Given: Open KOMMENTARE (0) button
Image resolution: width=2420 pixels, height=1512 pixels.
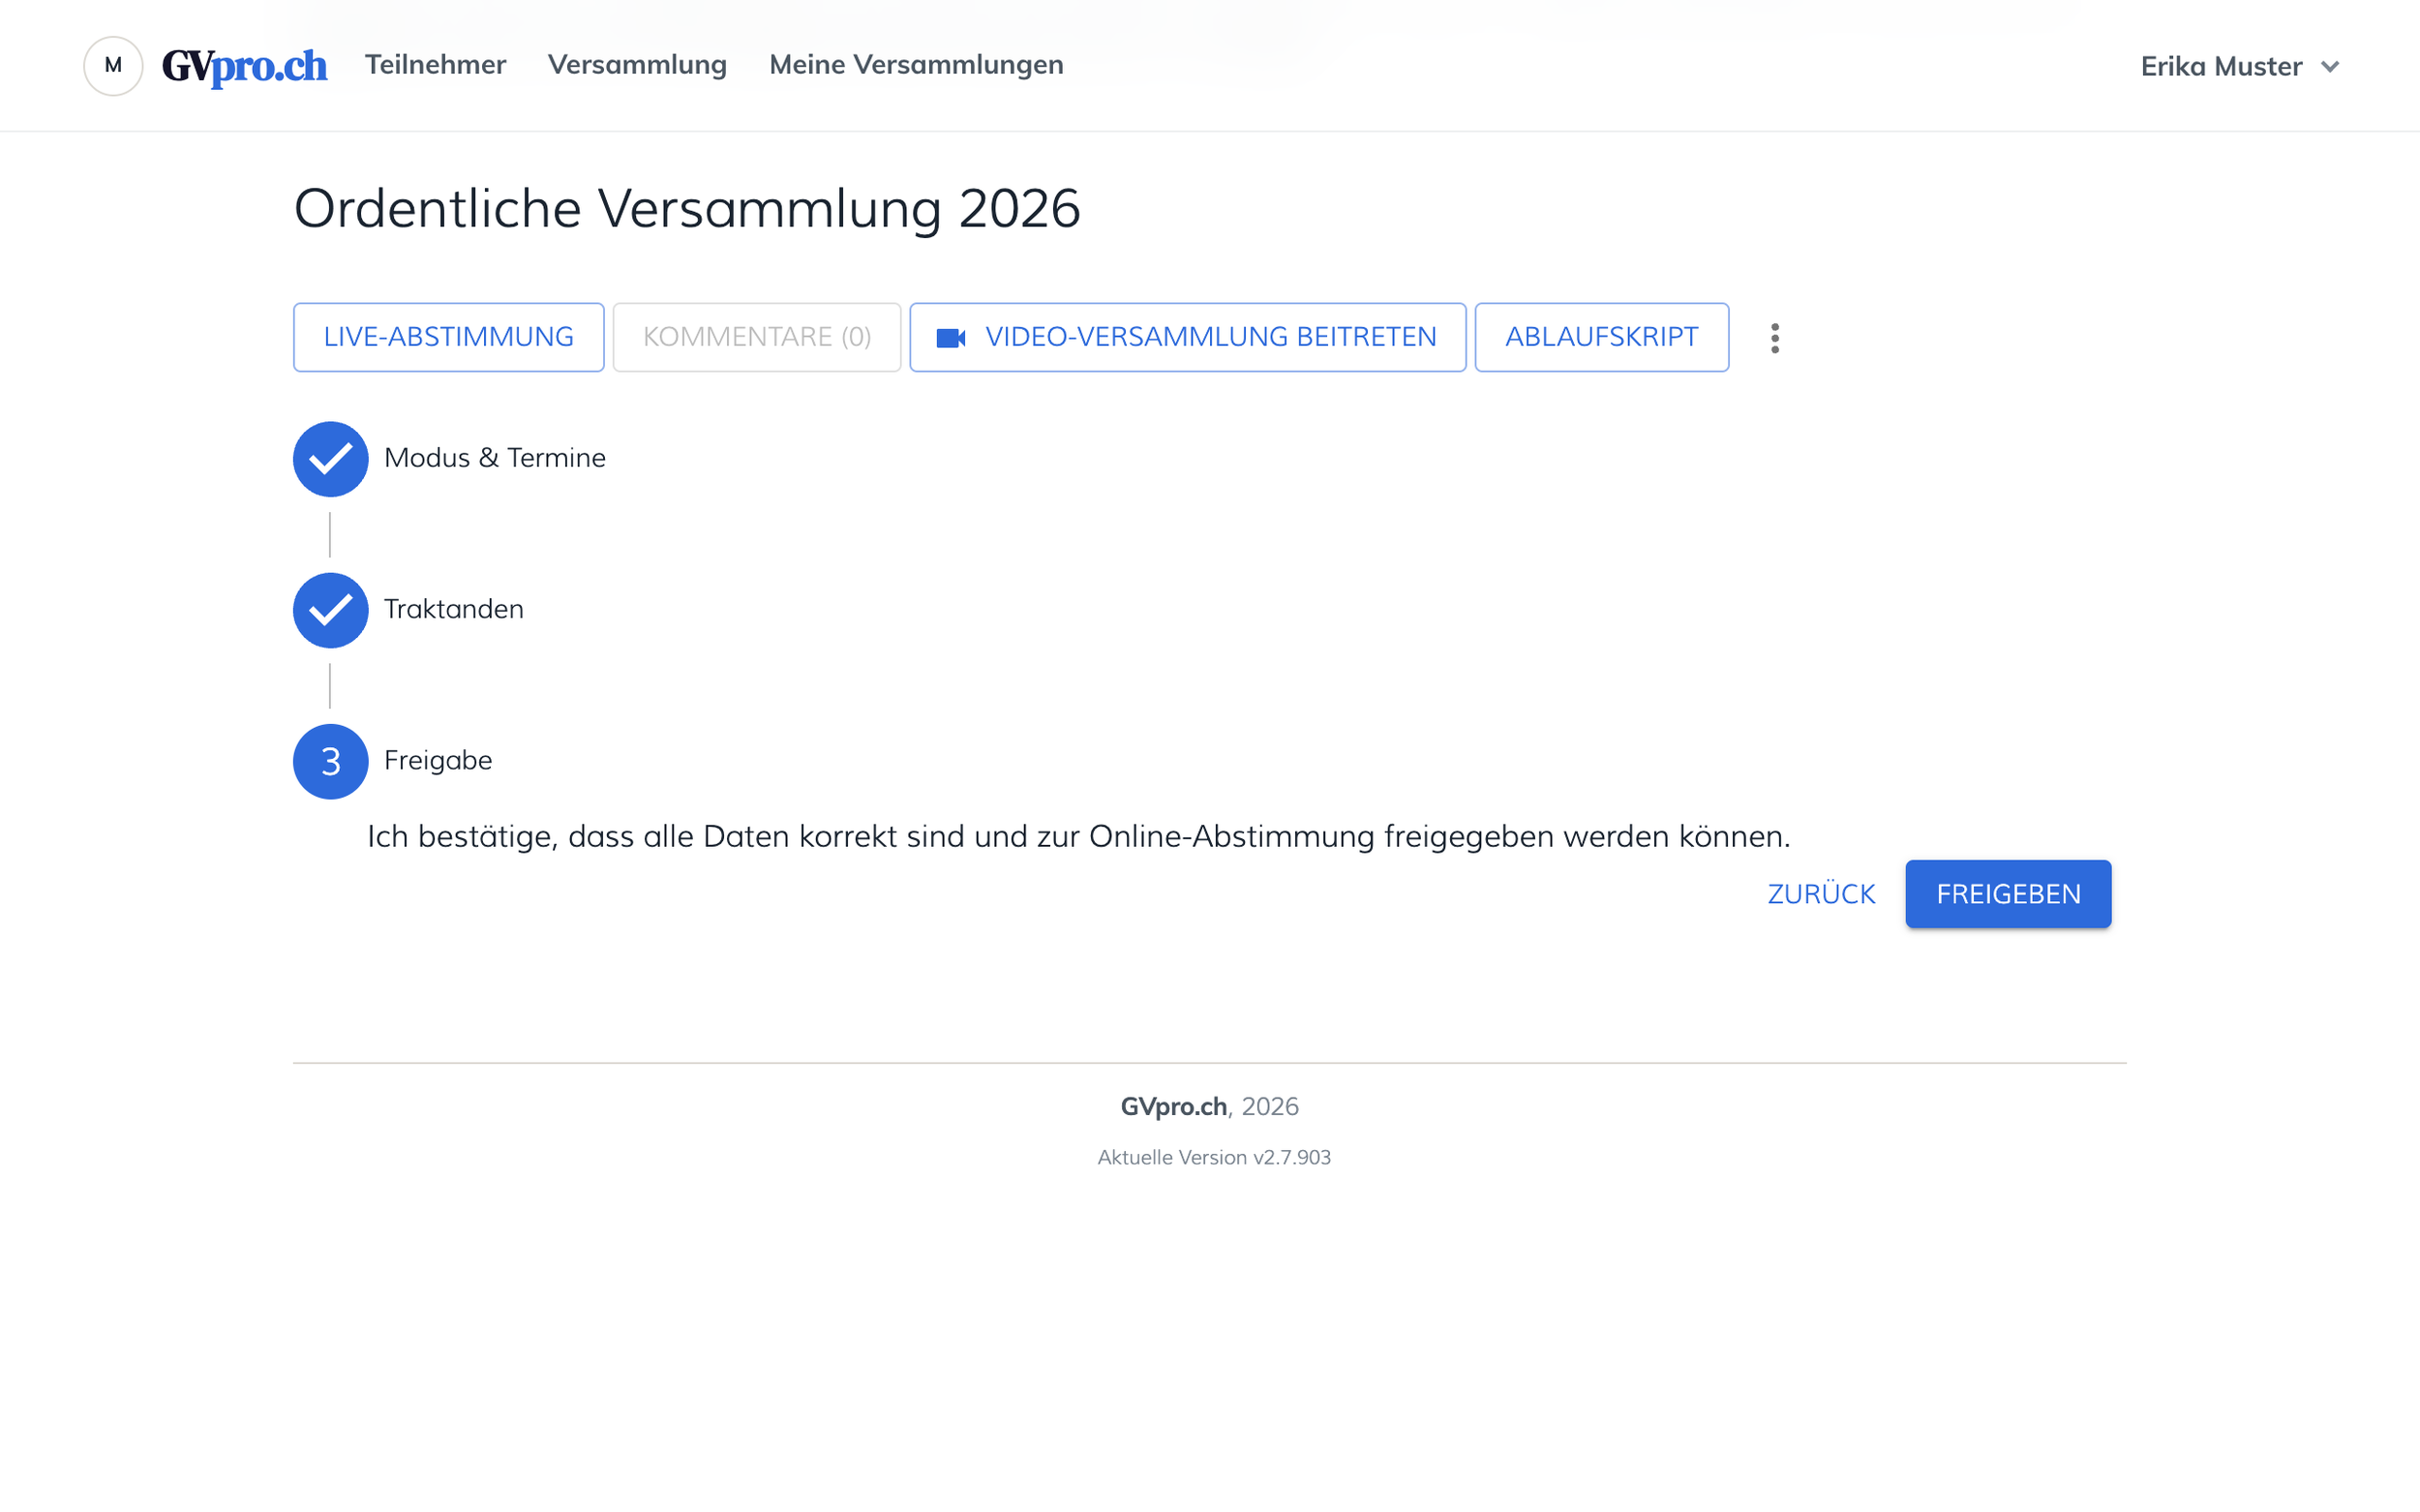Looking at the screenshot, I should [x=757, y=337].
